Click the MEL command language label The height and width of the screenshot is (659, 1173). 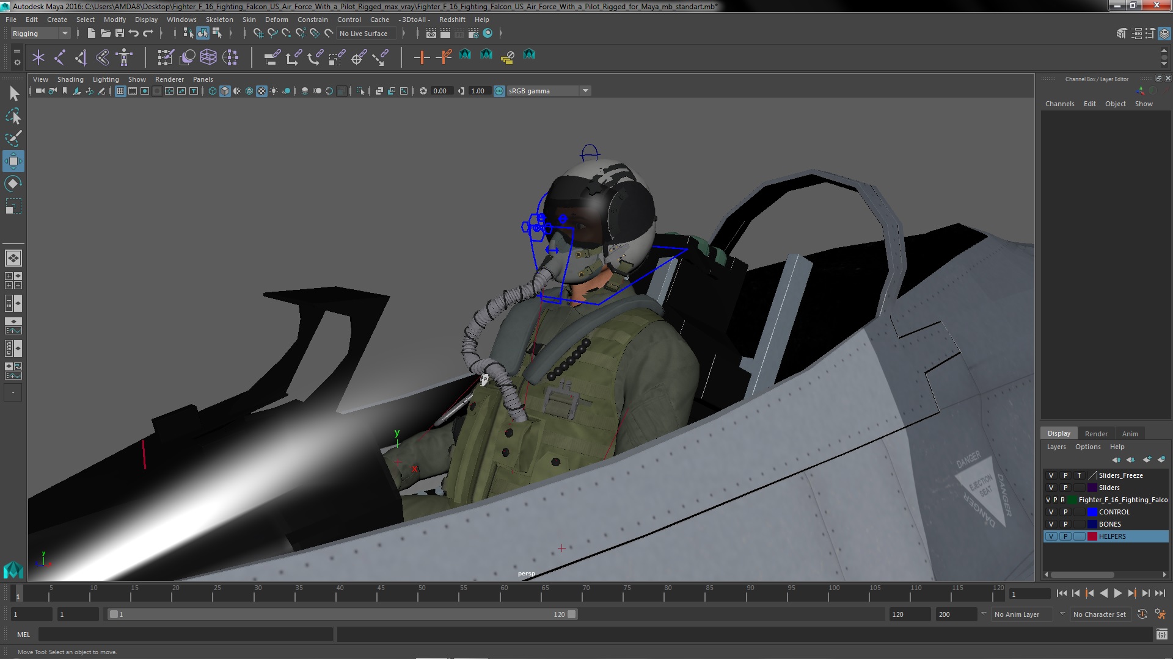[x=23, y=635]
